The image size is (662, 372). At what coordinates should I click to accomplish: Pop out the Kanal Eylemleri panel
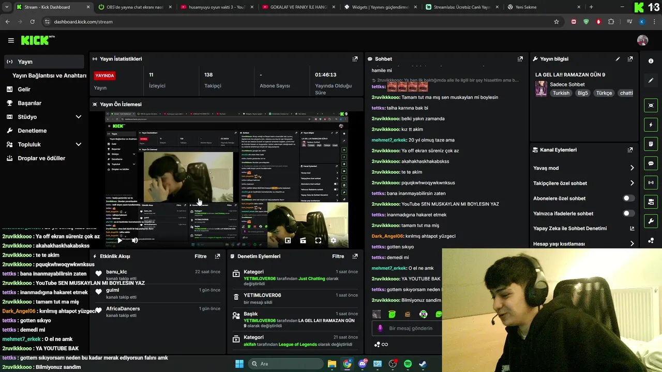(x=630, y=150)
